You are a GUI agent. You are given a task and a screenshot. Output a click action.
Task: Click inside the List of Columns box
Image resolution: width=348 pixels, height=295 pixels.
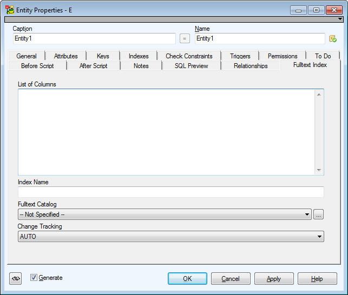[167, 132]
